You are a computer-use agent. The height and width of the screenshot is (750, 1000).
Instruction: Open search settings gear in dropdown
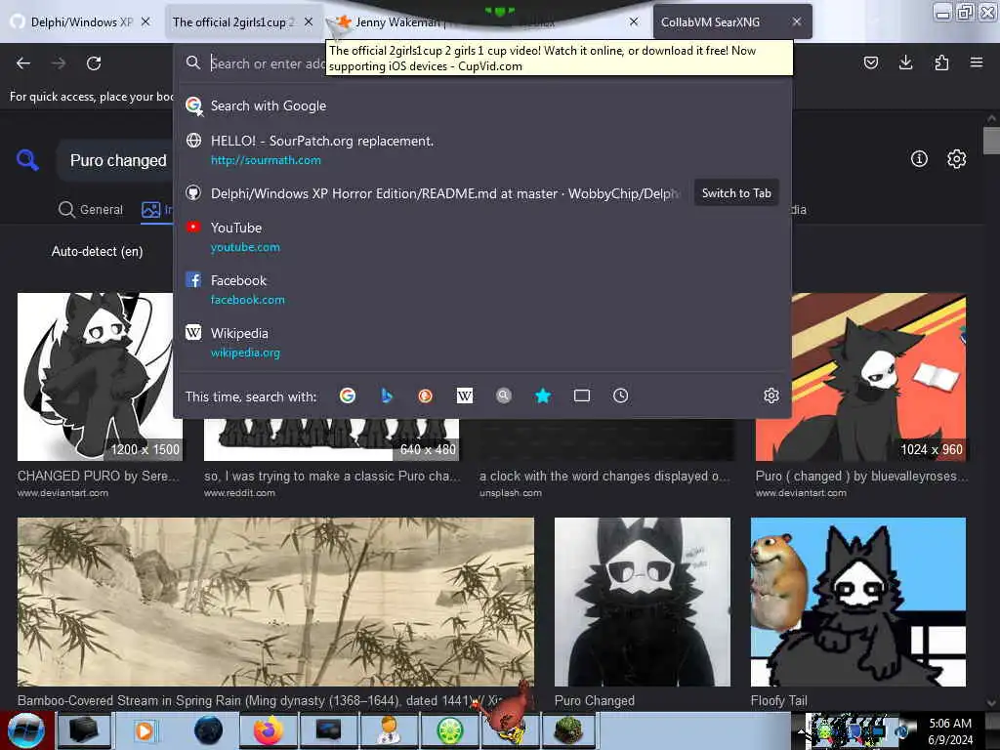pos(771,396)
